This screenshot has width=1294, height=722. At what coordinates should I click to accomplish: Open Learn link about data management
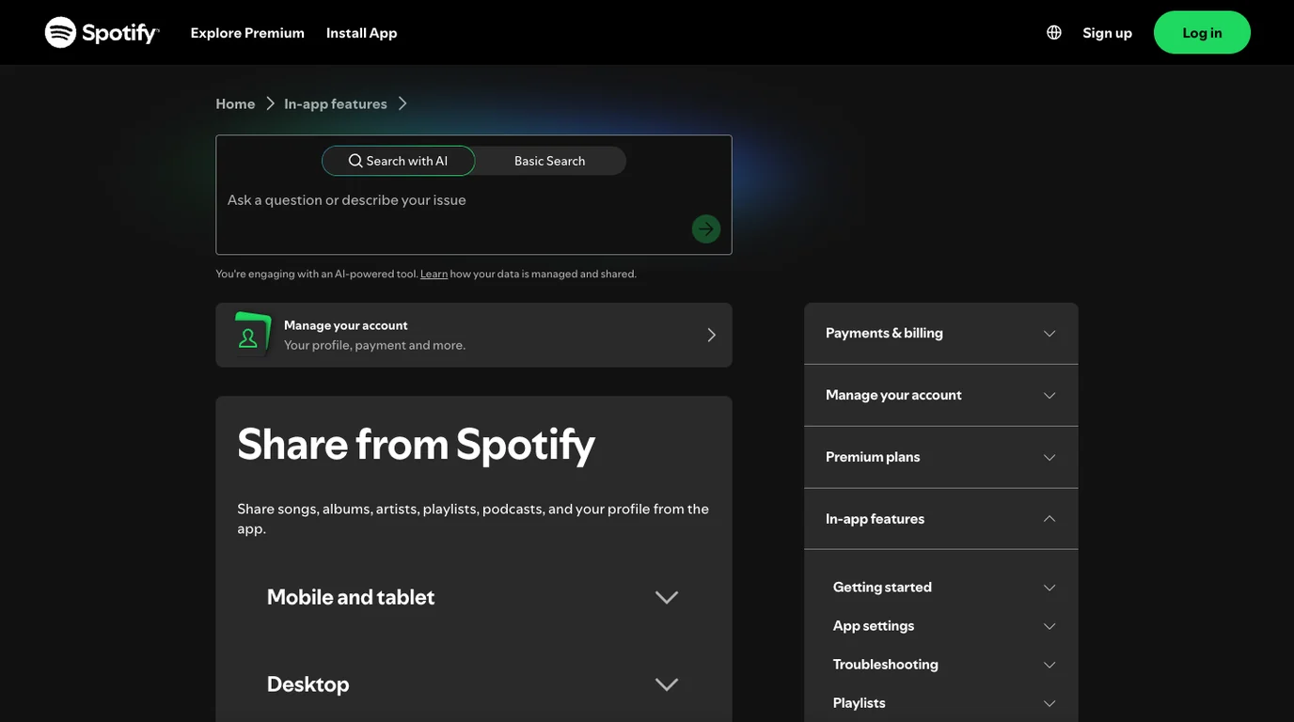pyautogui.click(x=434, y=274)
